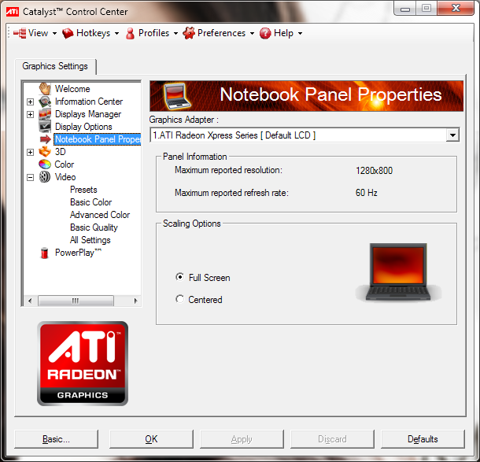Open the Preferences dropdown arrow
Viewport: 480px width, 462px height.
point(252,33)
